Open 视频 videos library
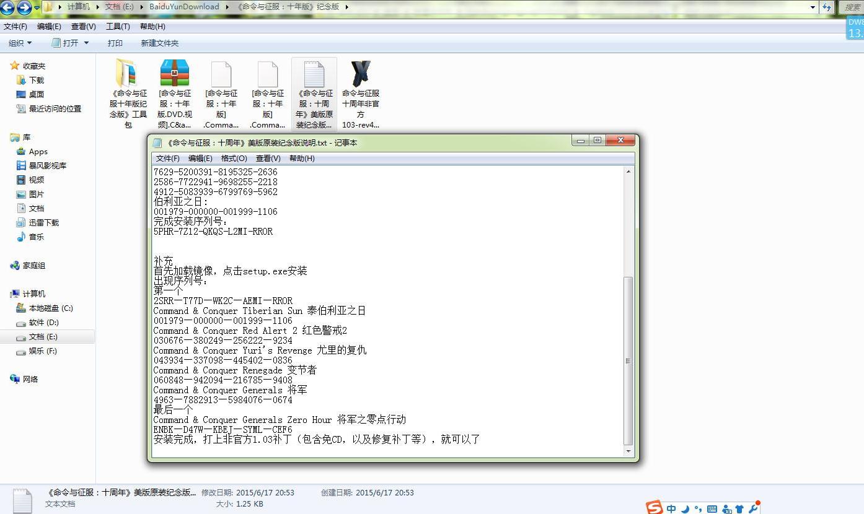The height and width of the screenshot is (514, 864). [30, 180]
